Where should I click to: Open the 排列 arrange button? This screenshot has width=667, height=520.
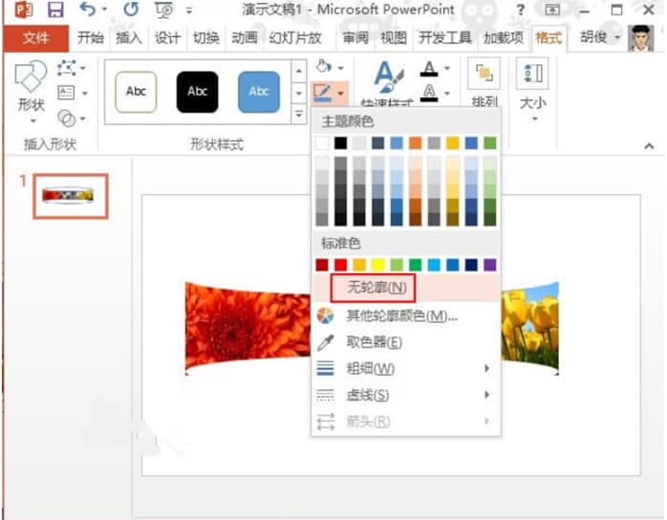tap(484, 83)
